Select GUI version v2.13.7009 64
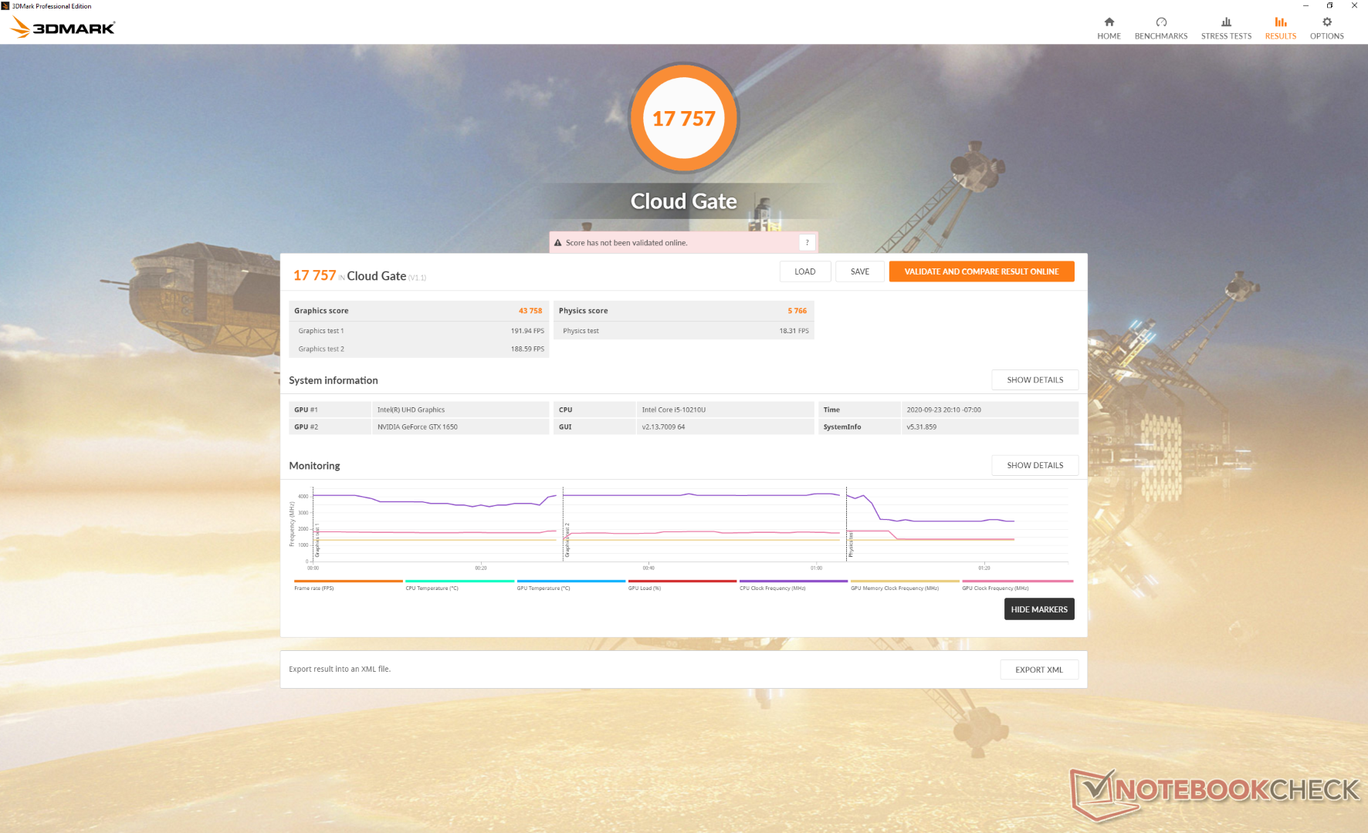 [725, 427]
